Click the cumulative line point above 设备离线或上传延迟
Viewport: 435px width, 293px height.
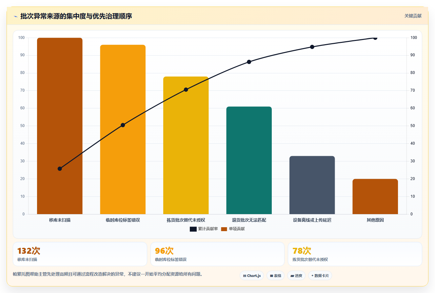click(312, 47)
